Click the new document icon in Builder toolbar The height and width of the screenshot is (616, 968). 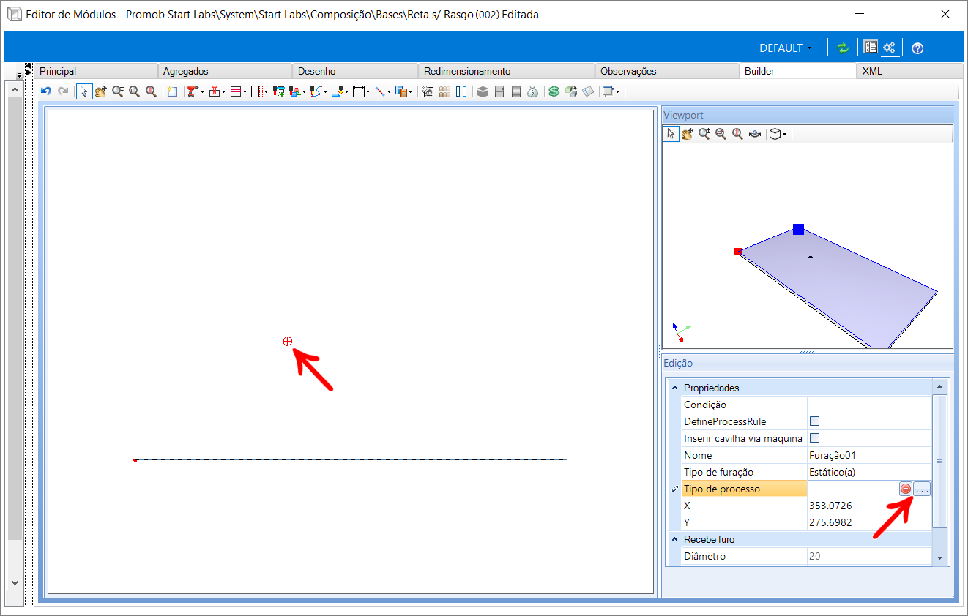pyautogui.click(x=172, y=91)
